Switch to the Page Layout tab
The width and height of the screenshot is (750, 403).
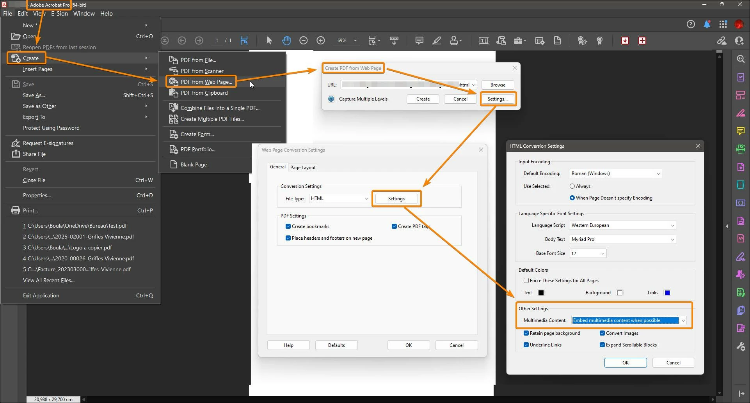click(303, 168)
